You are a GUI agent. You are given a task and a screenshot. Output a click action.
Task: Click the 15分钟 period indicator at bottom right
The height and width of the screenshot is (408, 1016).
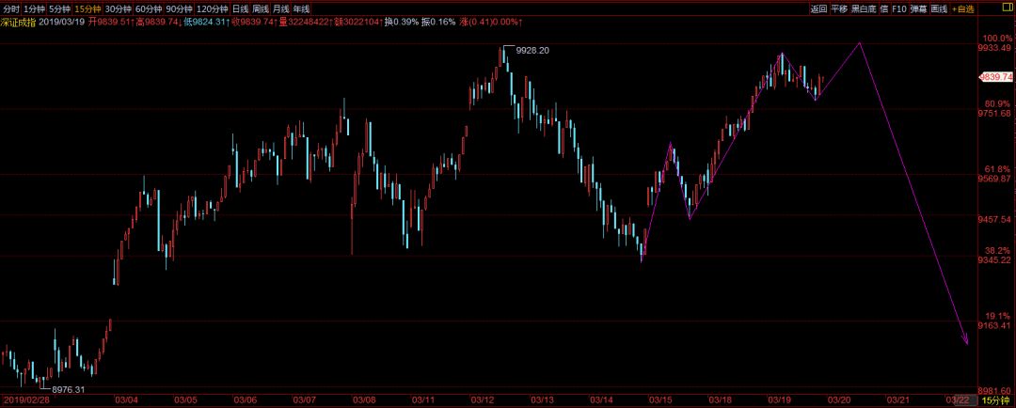(x=995, y=401)
